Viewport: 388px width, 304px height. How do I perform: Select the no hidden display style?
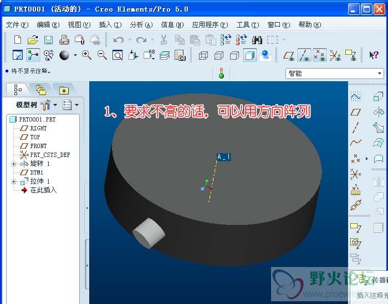click(x=234, y=55)
